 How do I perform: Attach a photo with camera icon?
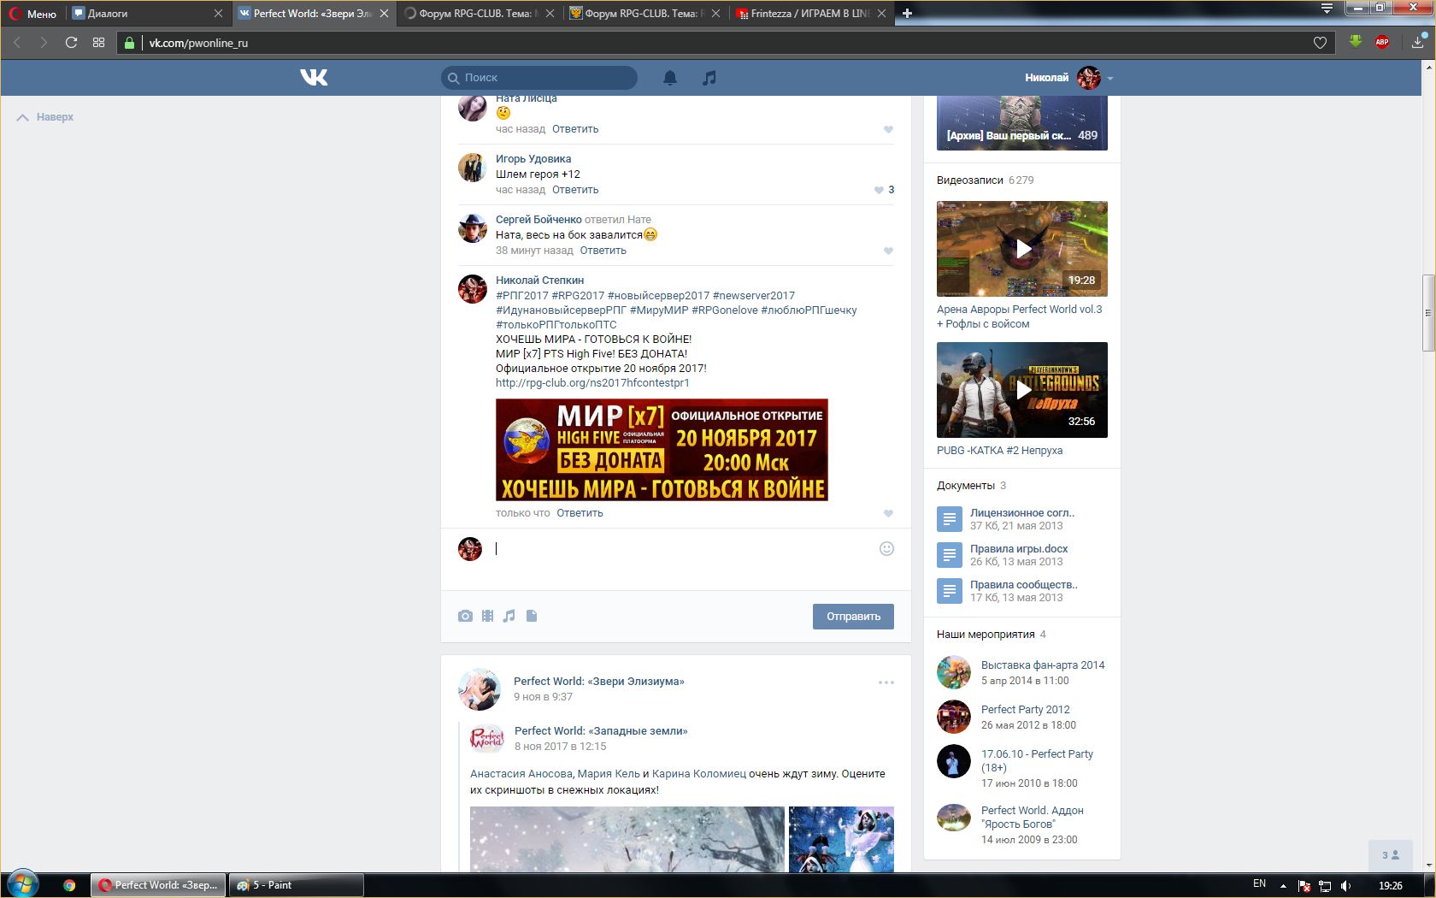[x=465, y=616]
